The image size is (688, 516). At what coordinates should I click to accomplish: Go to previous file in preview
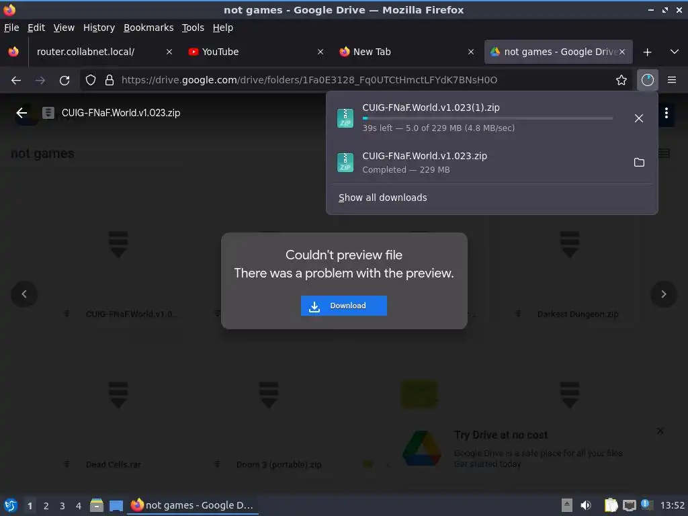(24, 294)
